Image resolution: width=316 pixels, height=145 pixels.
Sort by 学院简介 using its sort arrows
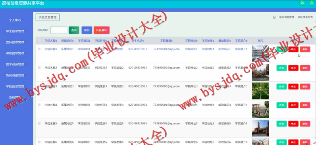click(247, 41)
